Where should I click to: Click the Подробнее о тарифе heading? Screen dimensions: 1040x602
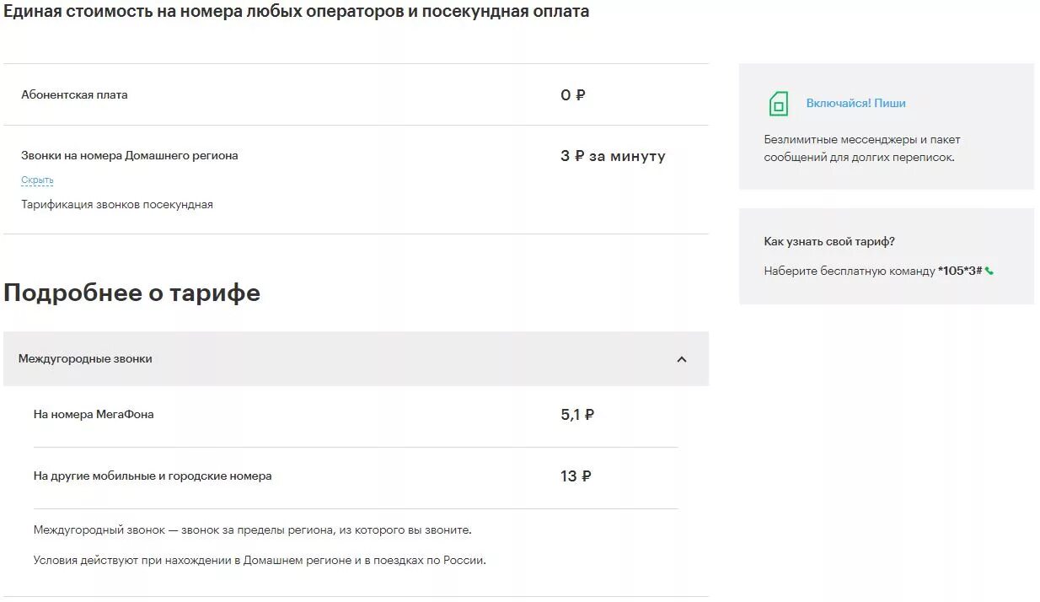(x=131, y=293)
